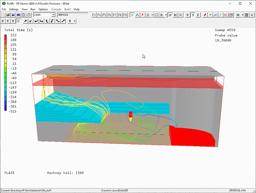
Task: Click the vector arrow display icon
Action: point(210,15)
